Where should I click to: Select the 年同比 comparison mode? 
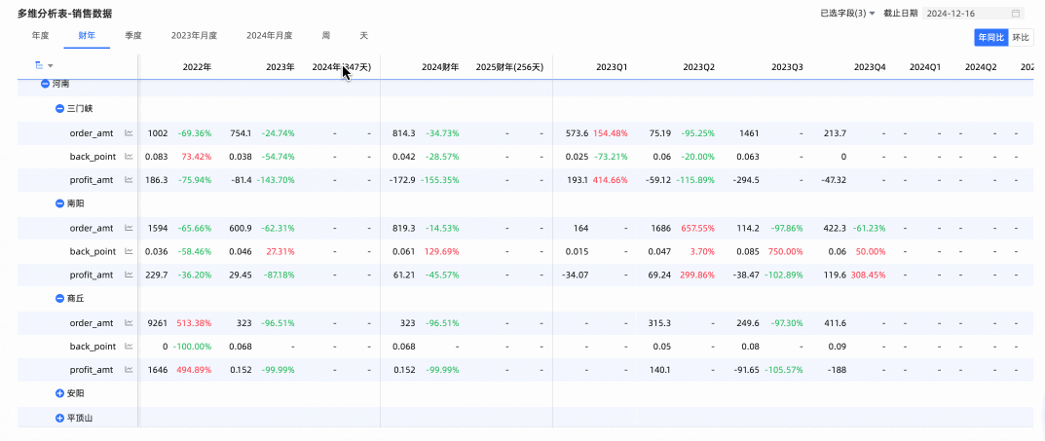(990, 37)
